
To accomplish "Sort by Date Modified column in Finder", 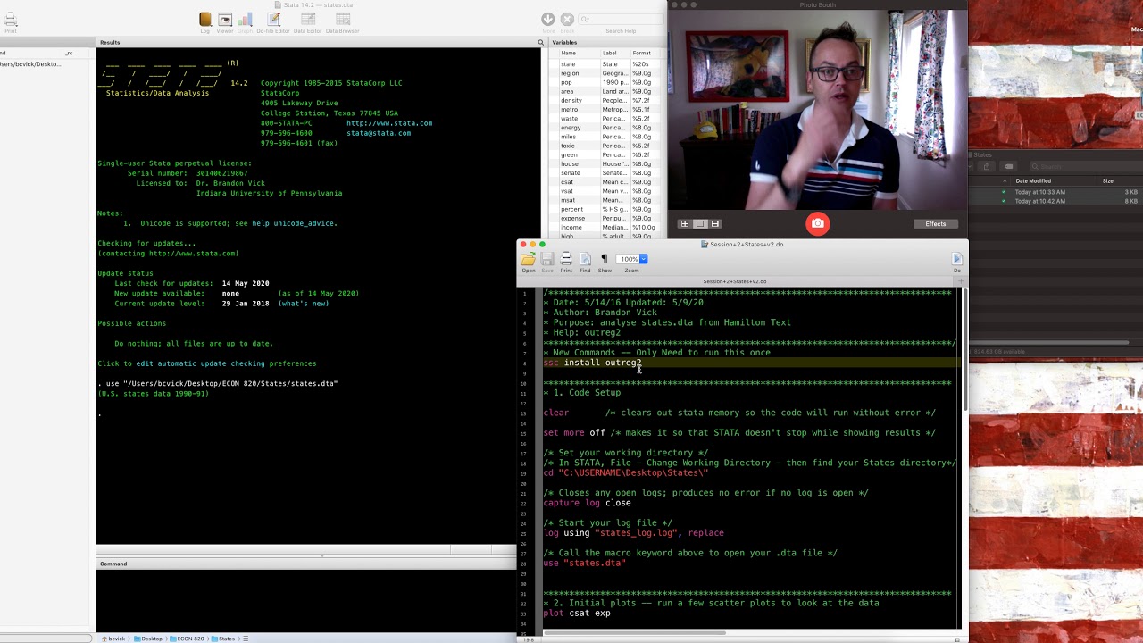I will click(1033, 180).
